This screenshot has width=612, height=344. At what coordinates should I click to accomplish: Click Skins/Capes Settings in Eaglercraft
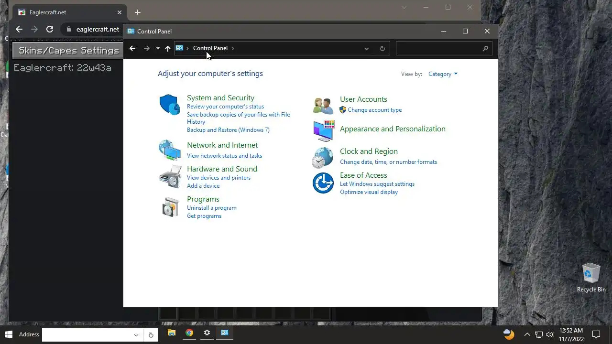pos(68,50)
